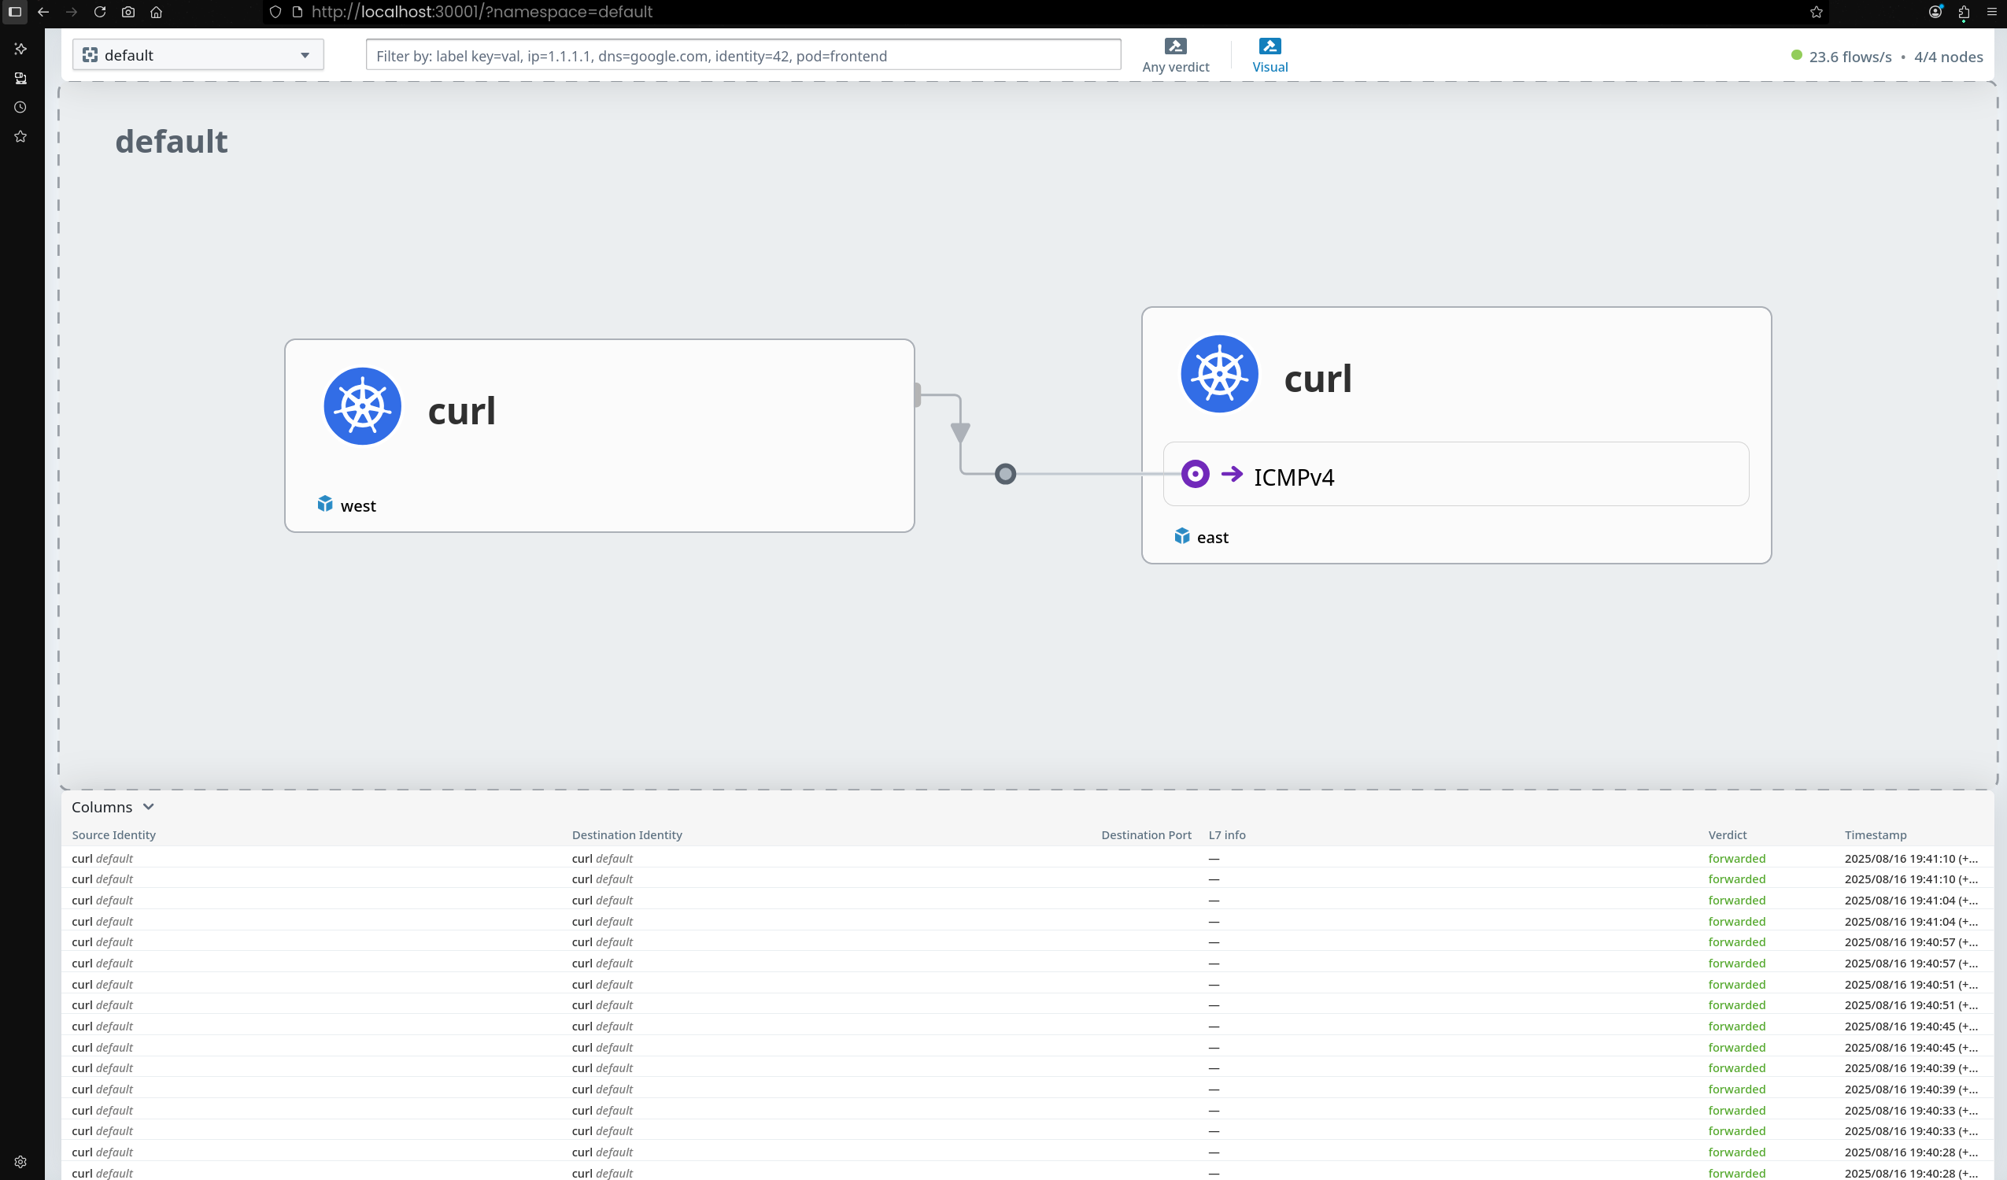Bookmark this page with the star icon

tap(1816, 12)
